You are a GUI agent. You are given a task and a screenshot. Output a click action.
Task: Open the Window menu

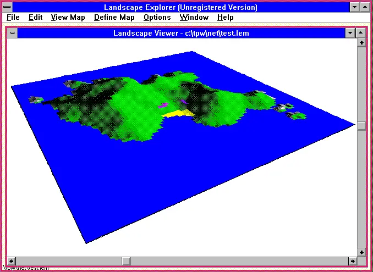(194, 18)
